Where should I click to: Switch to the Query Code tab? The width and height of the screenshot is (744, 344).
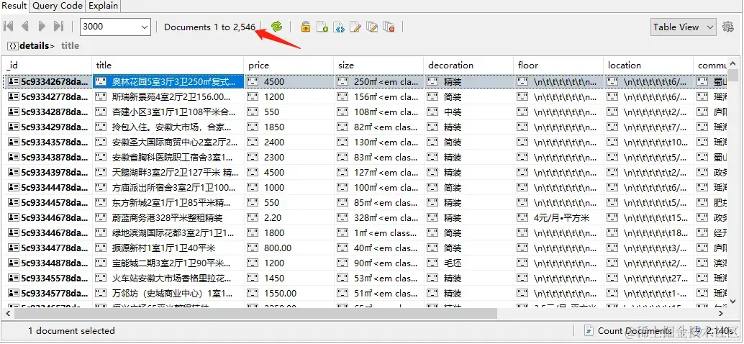pos(58,6)
